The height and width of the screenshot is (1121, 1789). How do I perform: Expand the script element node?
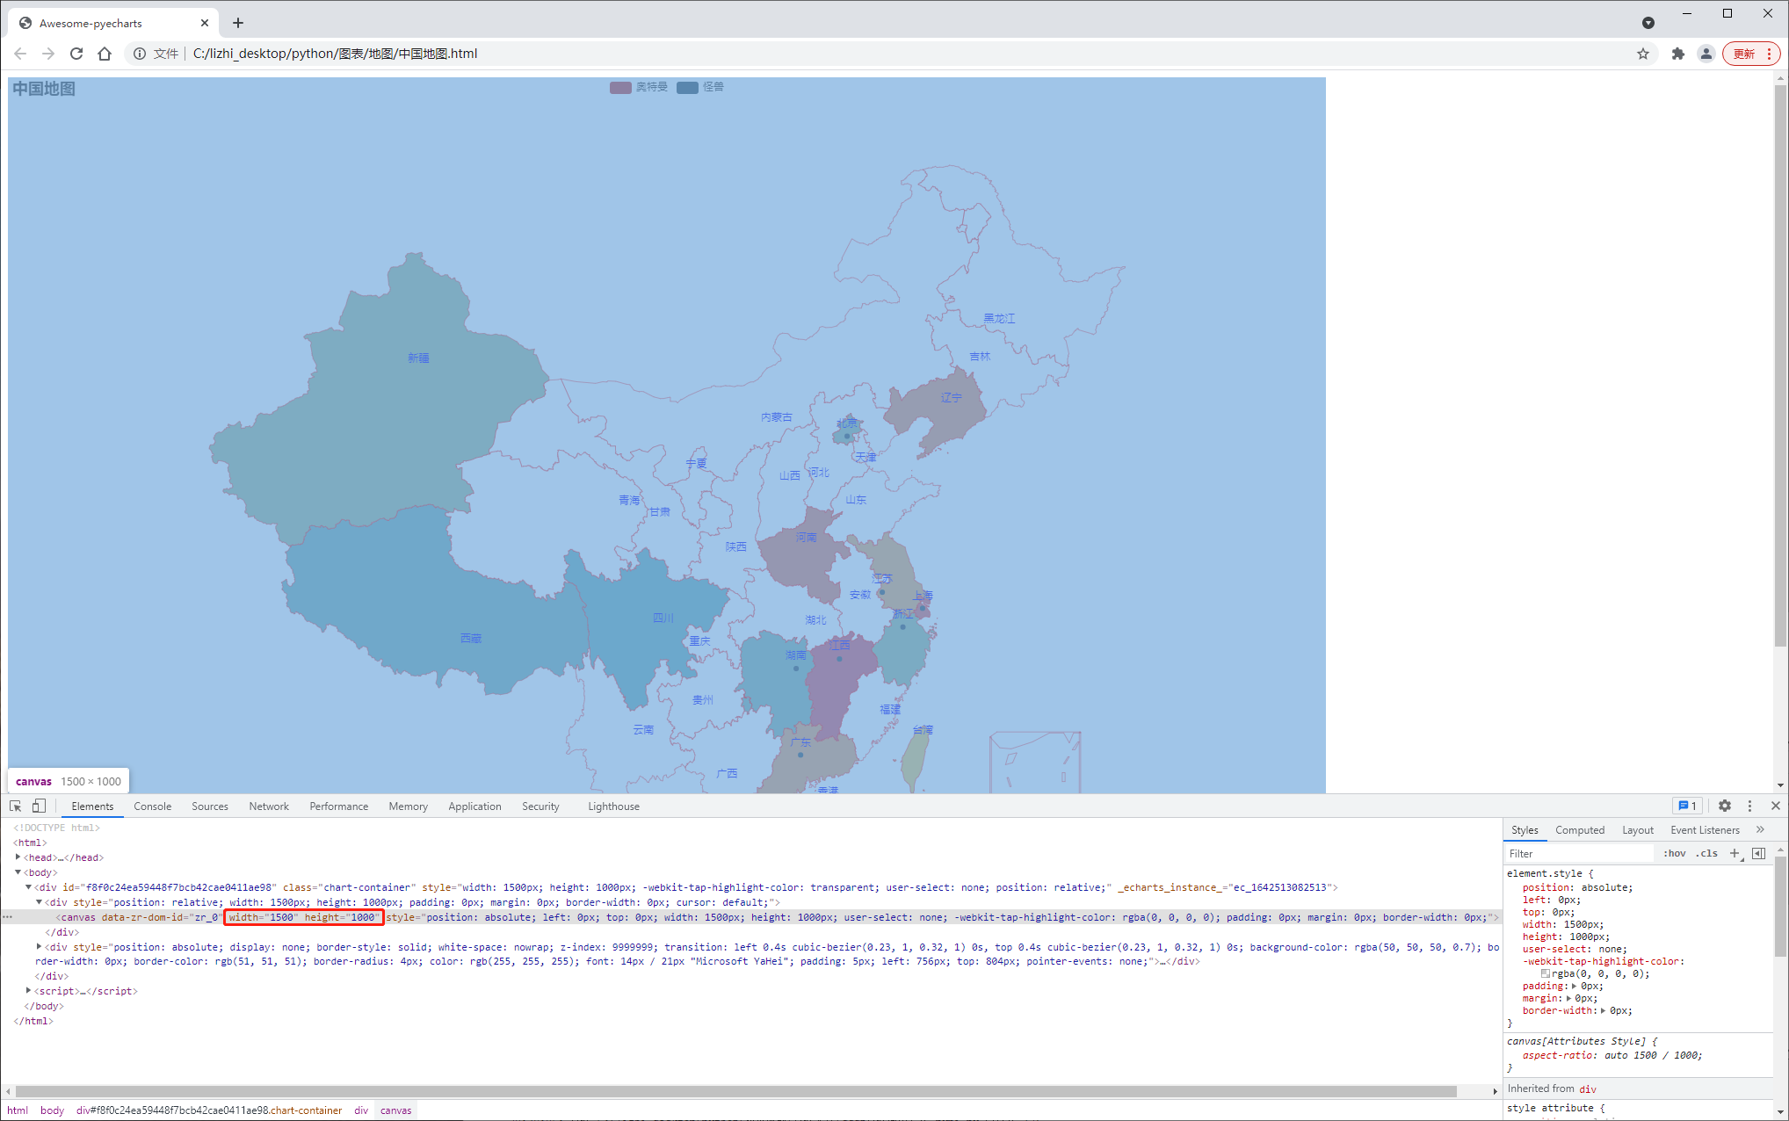29,990
